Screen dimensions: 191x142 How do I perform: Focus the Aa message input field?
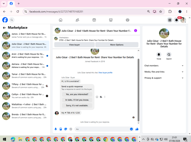coord(102,129)
